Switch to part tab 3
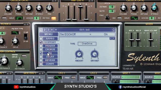161x90 pixels. point(48,30)
